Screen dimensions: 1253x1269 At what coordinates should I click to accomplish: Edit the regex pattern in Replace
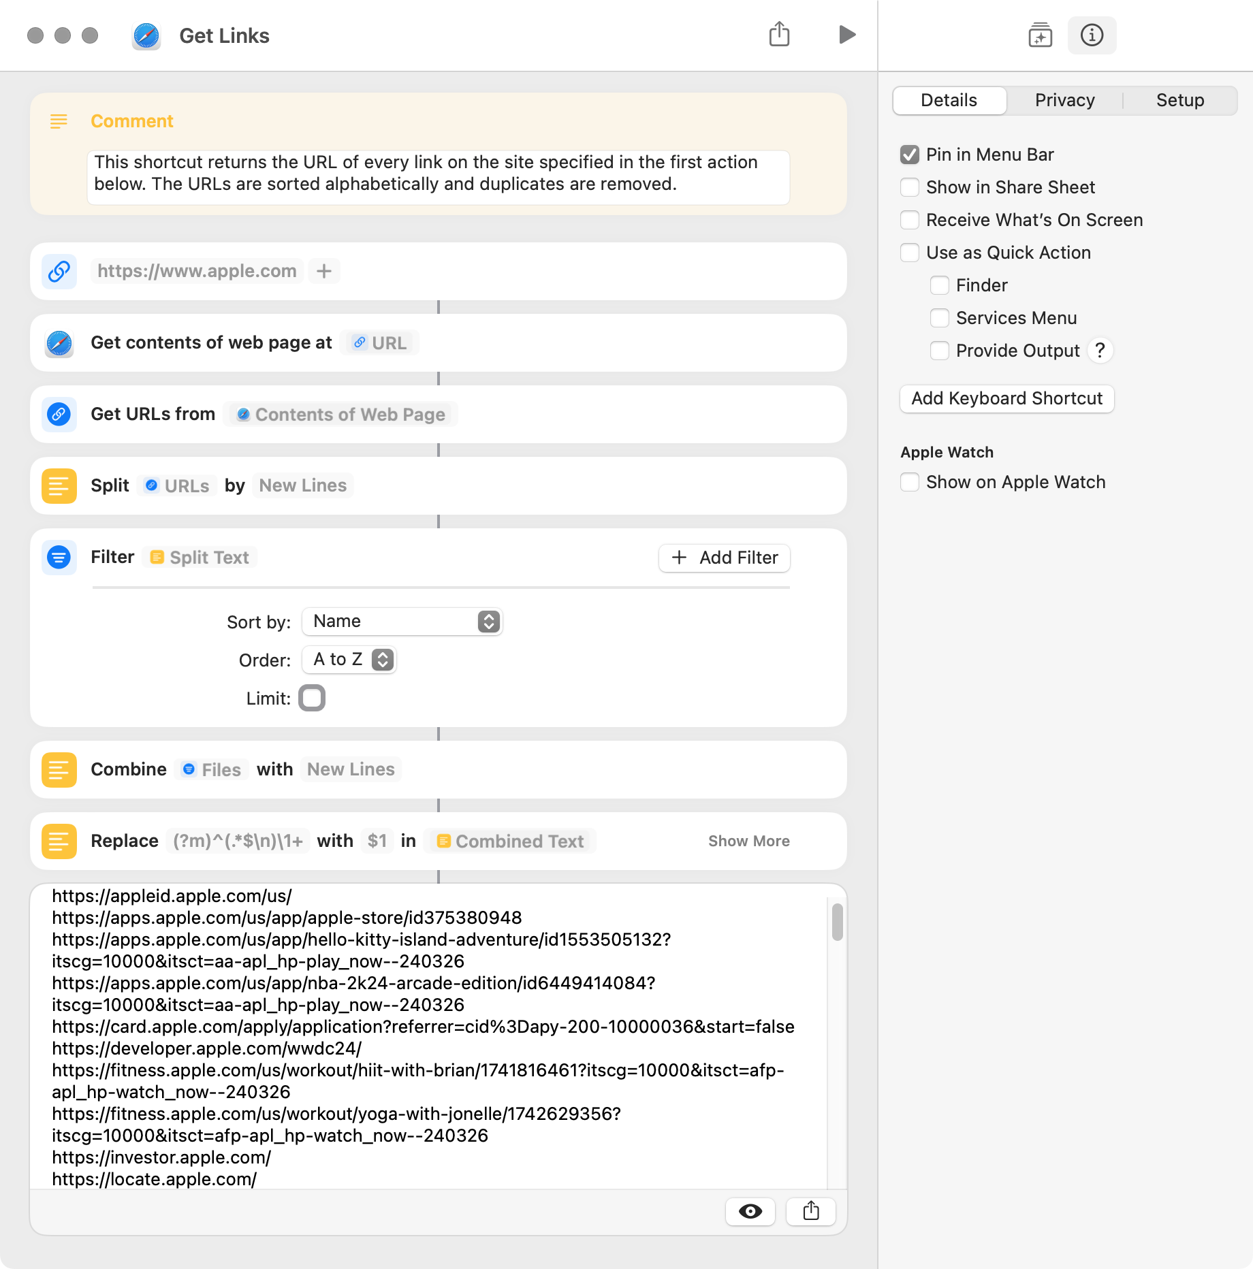click(238, 841)
